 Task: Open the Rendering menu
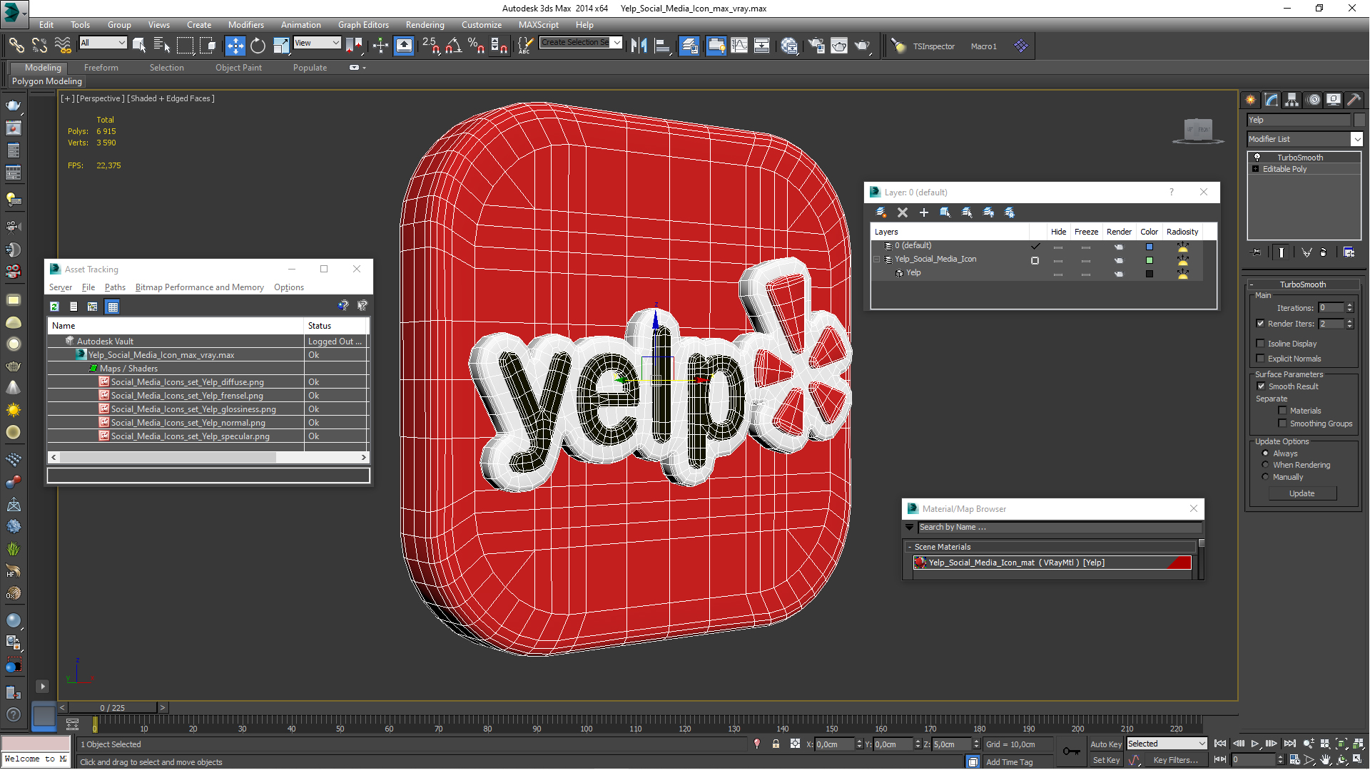point(425,24)
